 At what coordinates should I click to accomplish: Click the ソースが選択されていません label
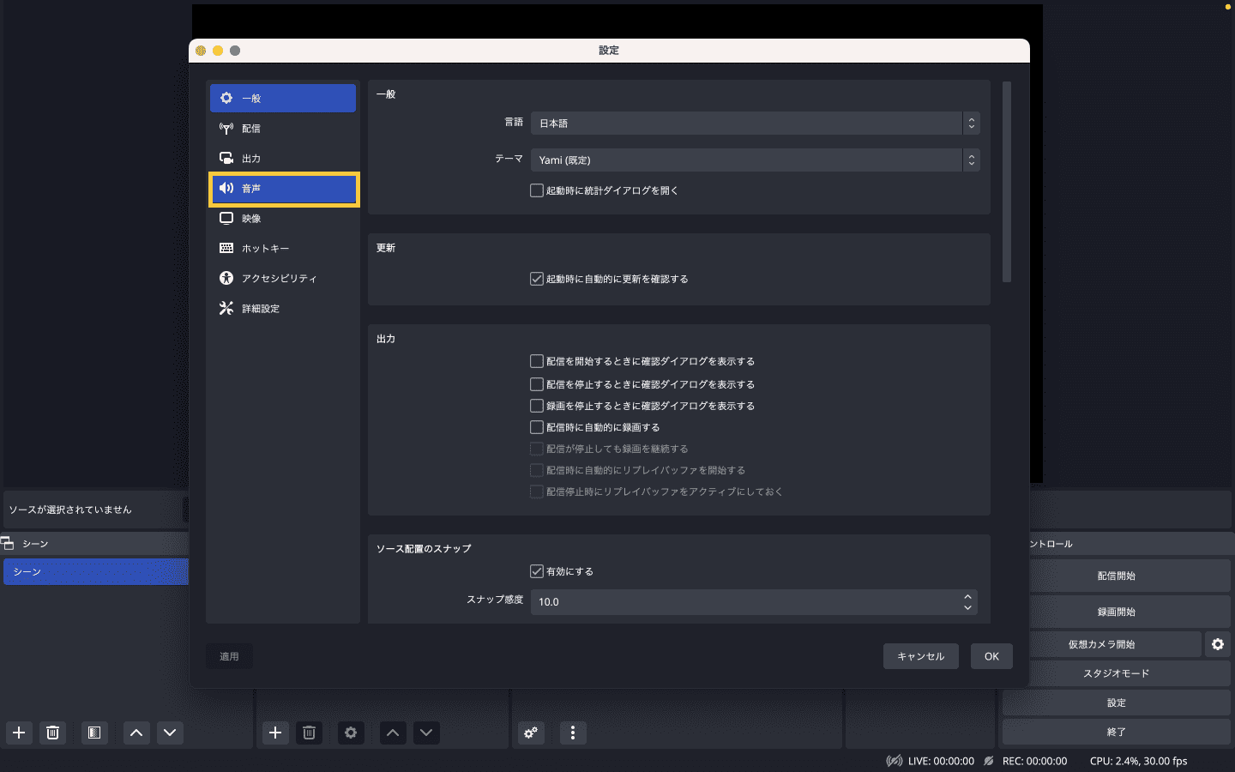[70, 510]
